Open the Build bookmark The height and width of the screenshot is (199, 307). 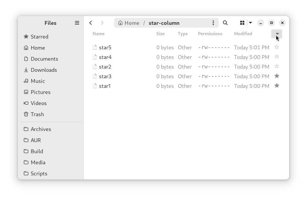coord(51,151)
